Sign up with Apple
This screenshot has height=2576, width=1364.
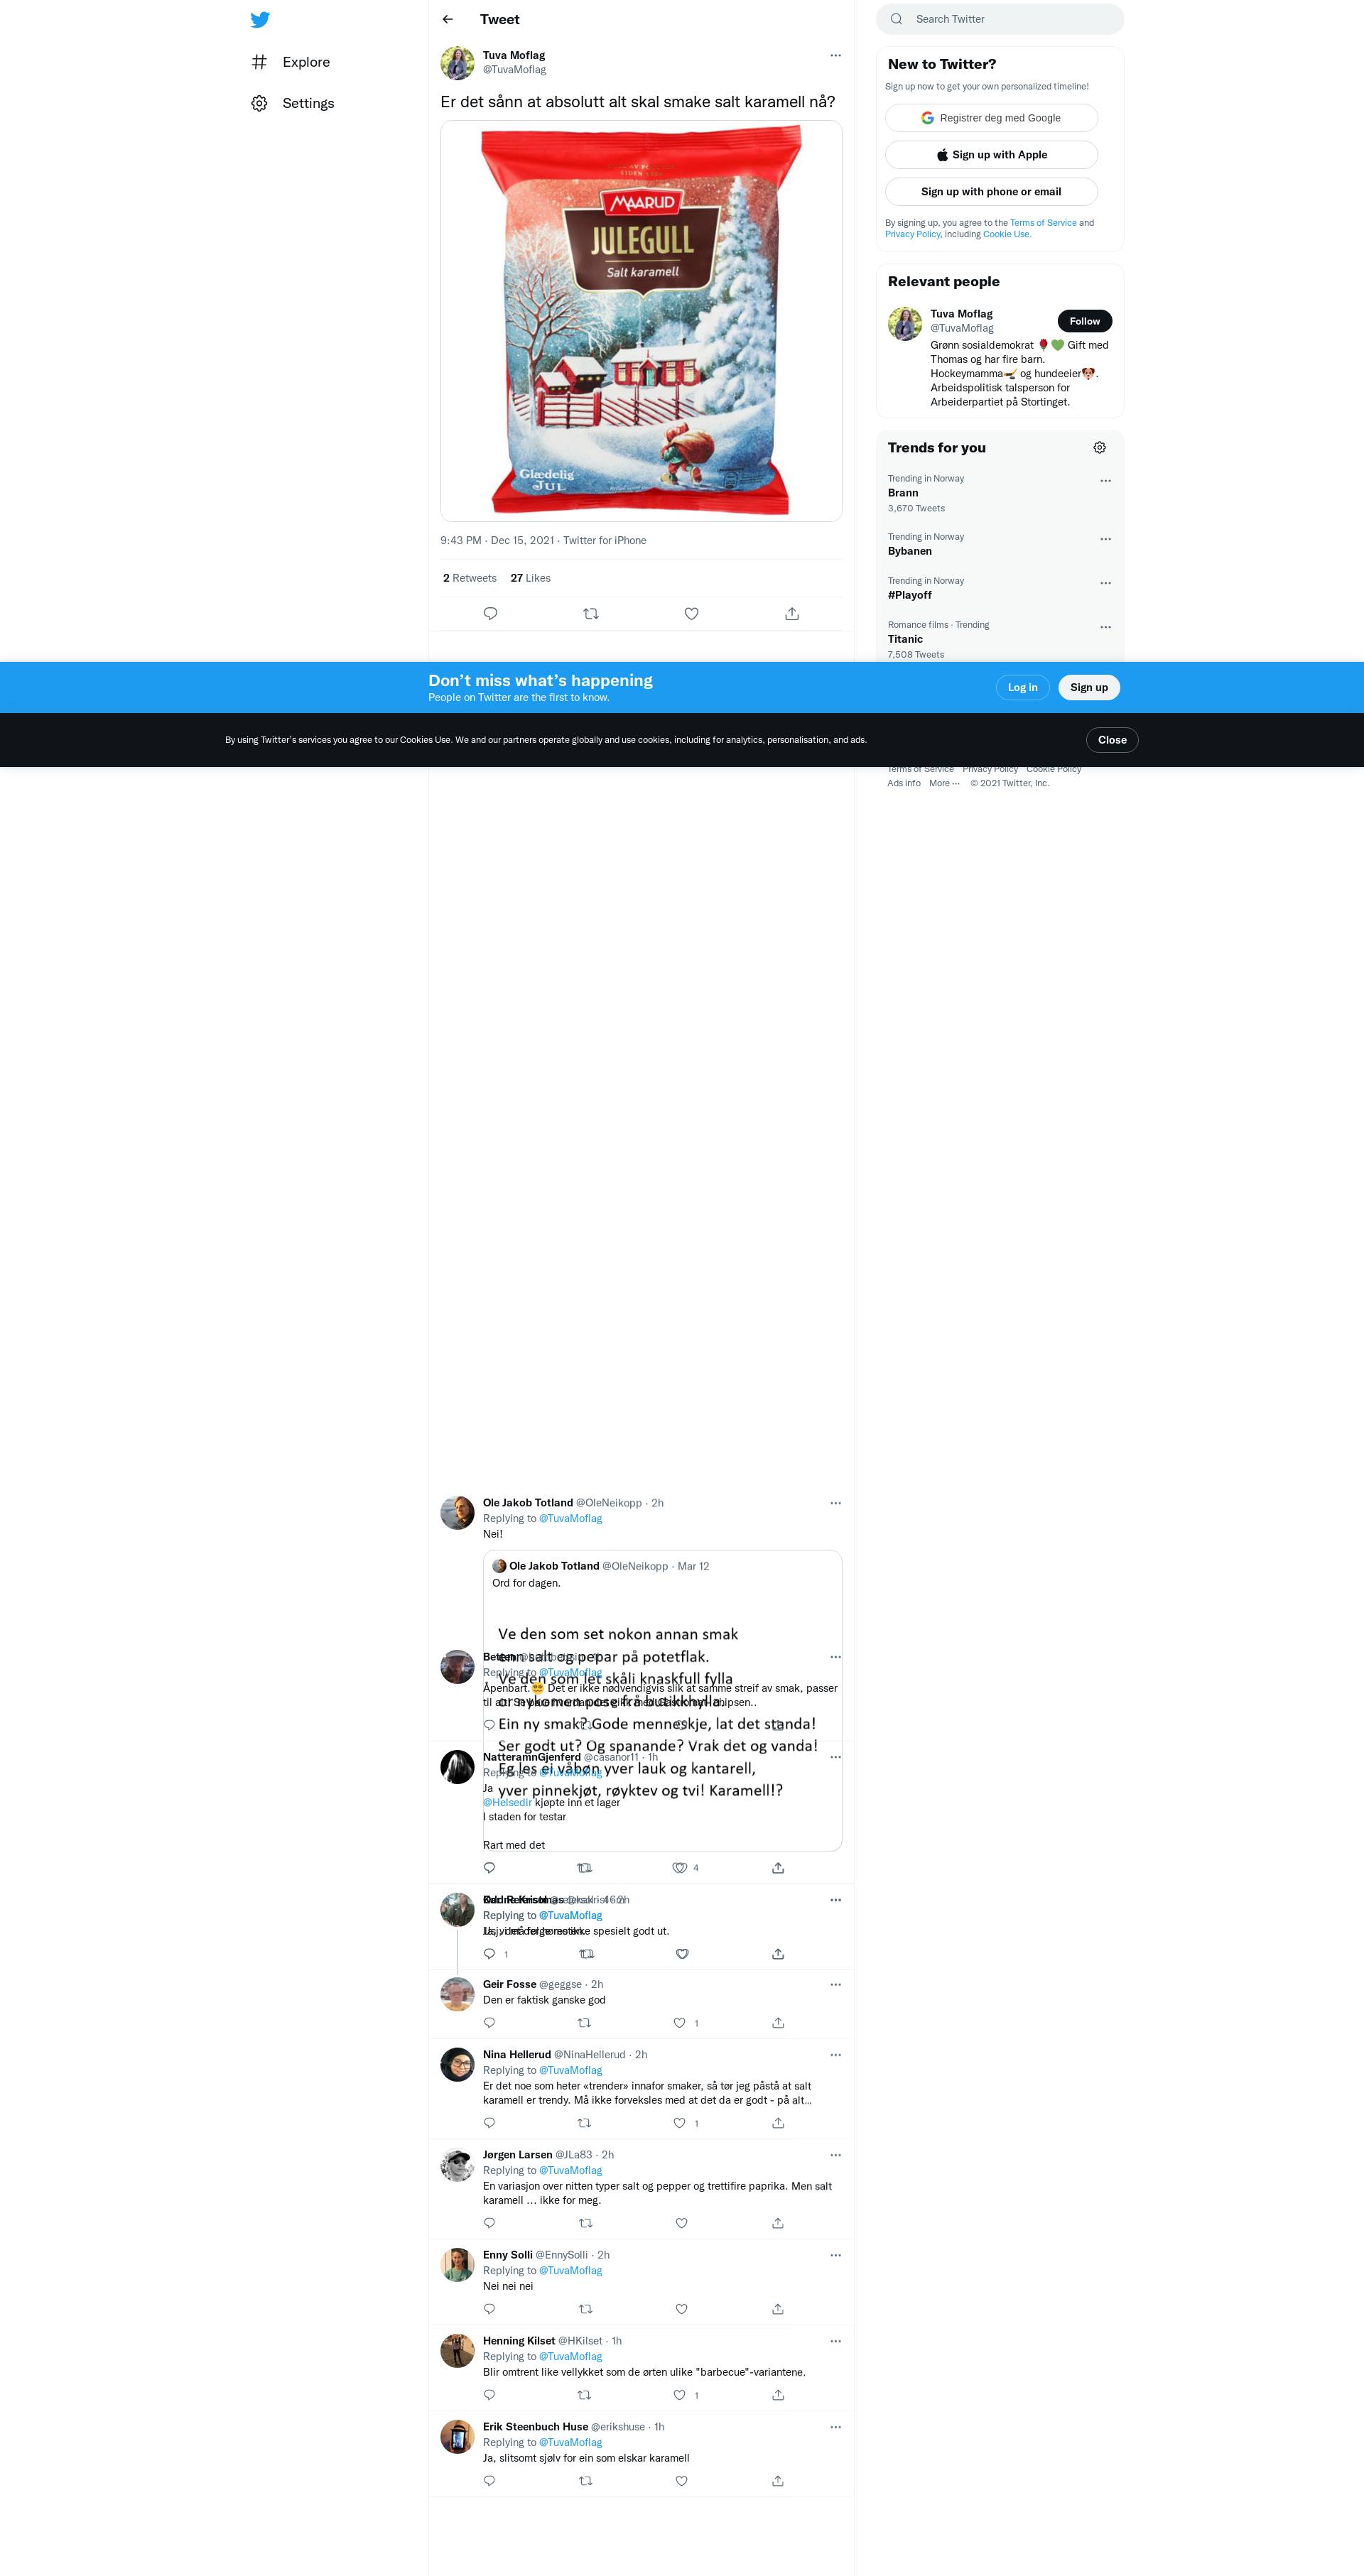[x=991, y=155]
